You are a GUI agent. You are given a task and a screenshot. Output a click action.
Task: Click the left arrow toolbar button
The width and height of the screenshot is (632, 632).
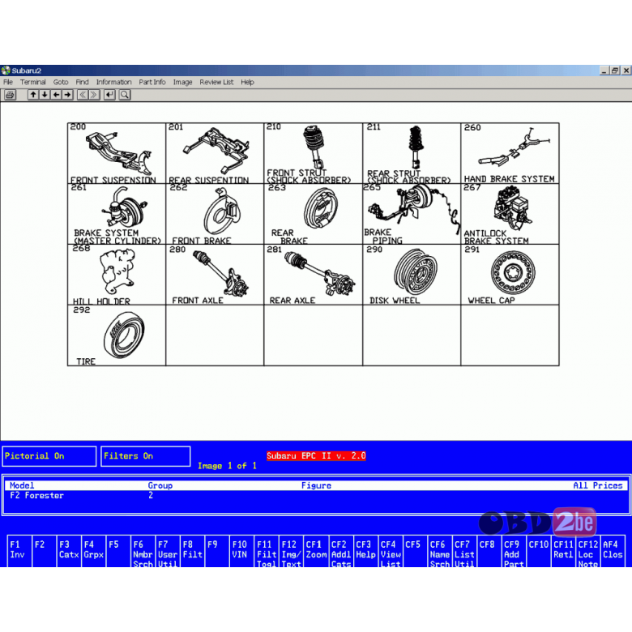[56, 95]
